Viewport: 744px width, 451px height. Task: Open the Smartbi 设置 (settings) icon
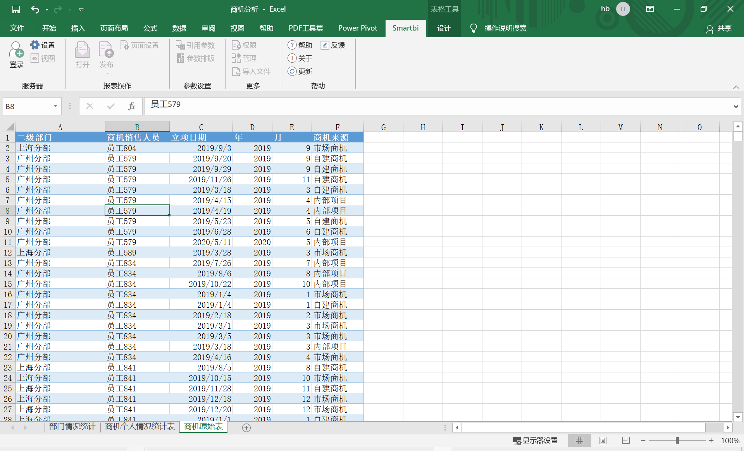[43, 45]
